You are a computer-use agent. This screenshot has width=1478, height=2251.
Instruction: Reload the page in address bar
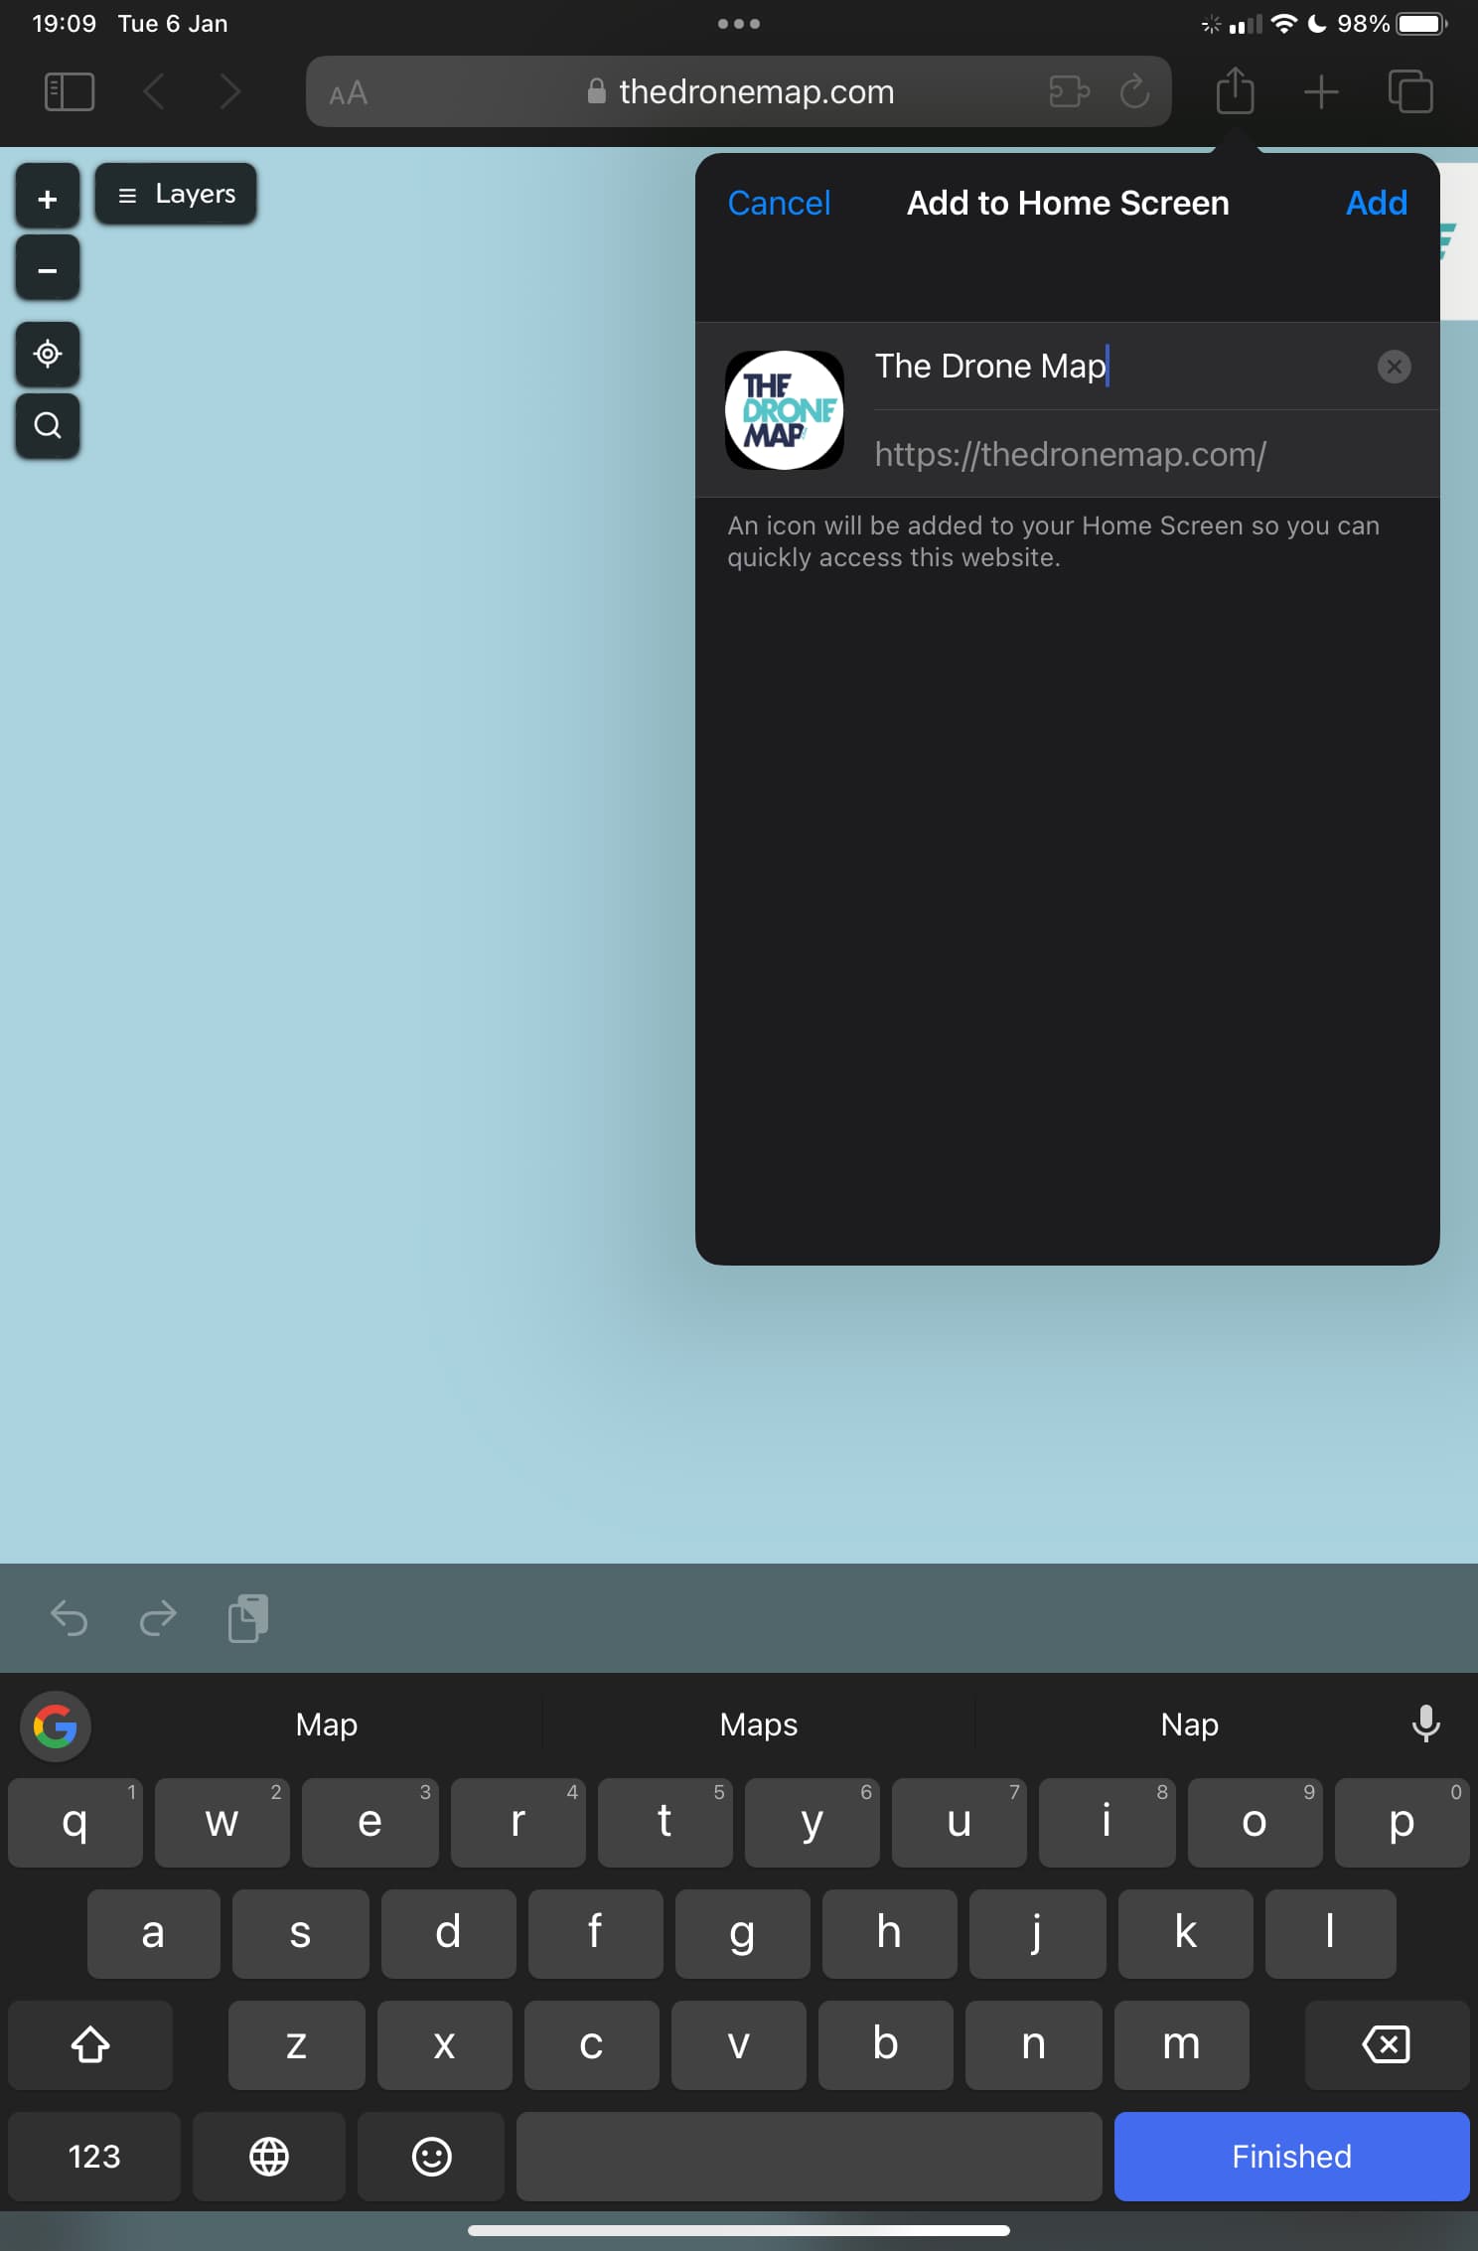click(1134, 92)
